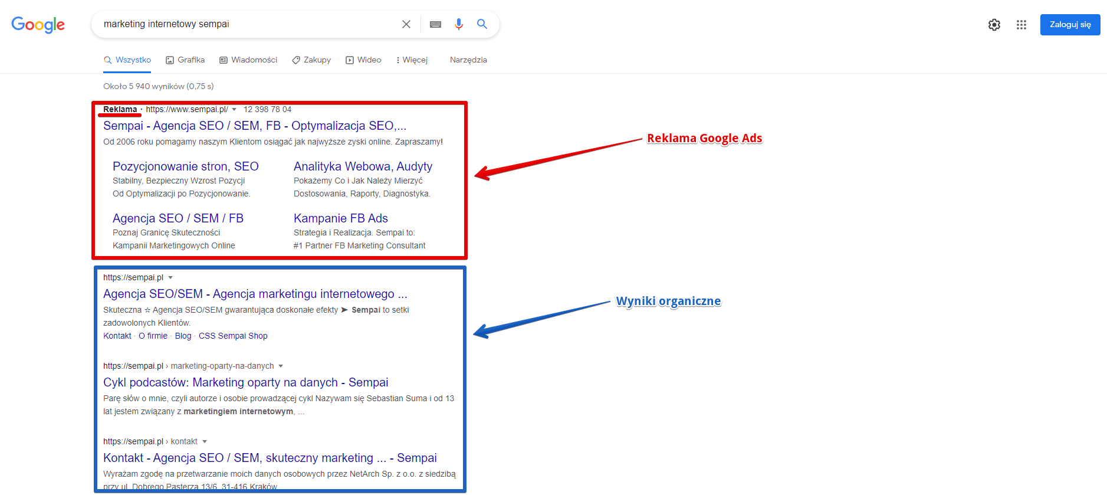
Task: Open Cykl podcastów: Marketing oparty na danych result
Action: 246,382
